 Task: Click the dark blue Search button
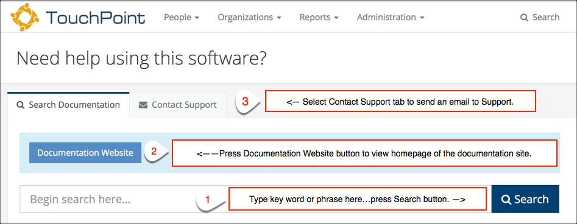[x=525, y=199]
